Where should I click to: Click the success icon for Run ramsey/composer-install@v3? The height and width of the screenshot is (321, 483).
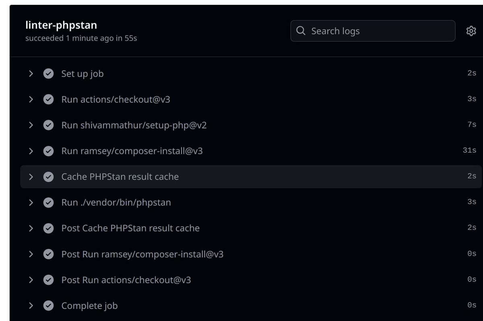point(48,151)
